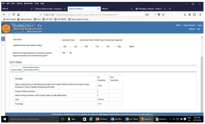Bookmark this page with the star icon
Viewport: 205px width, 124px height.
click(163, 15)
